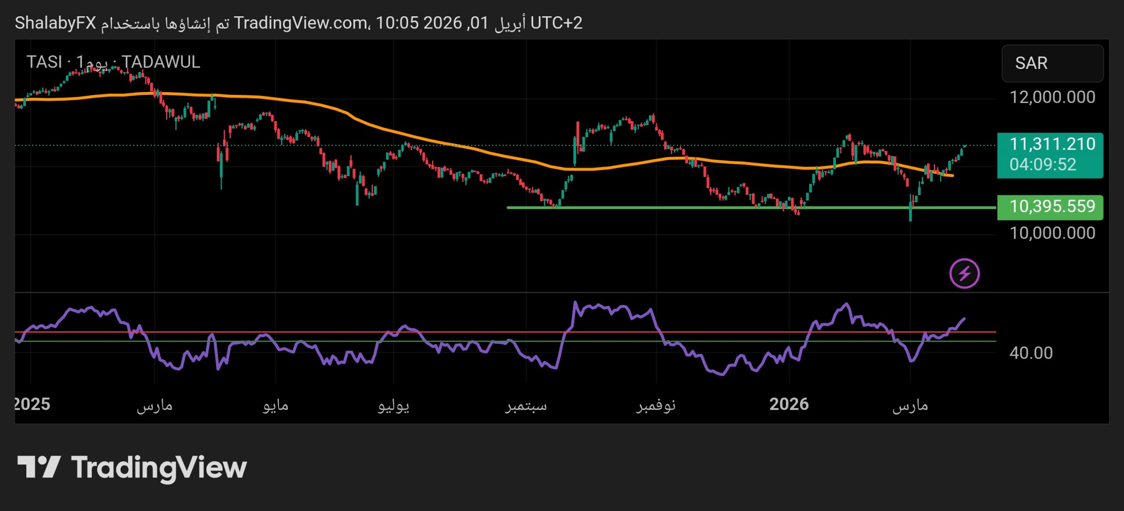Click the purple lightning bolt icon
1124x511 pixels.
point(964,273)
